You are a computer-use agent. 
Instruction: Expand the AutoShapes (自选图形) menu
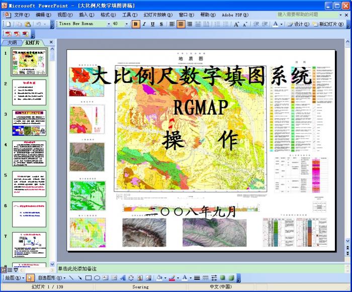51,277
